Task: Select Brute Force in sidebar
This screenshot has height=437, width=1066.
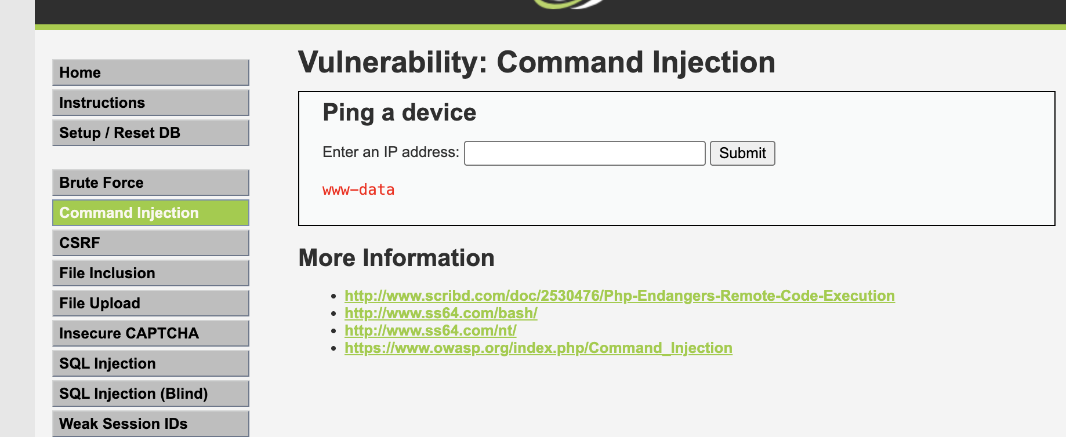Action: pos(151,183)
